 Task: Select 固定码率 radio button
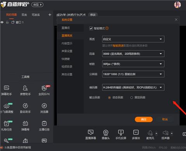[x=131, y=98]
